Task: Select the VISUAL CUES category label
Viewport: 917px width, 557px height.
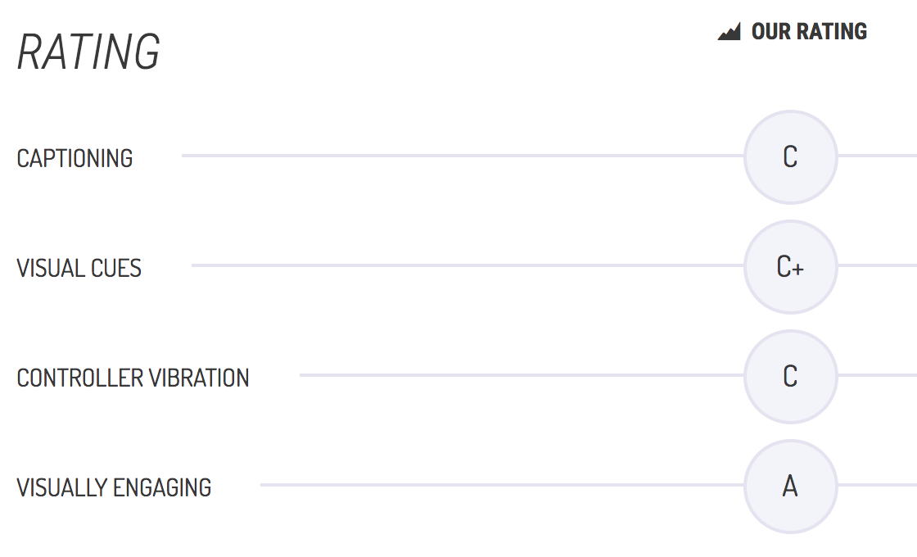Action: point(79,269)
